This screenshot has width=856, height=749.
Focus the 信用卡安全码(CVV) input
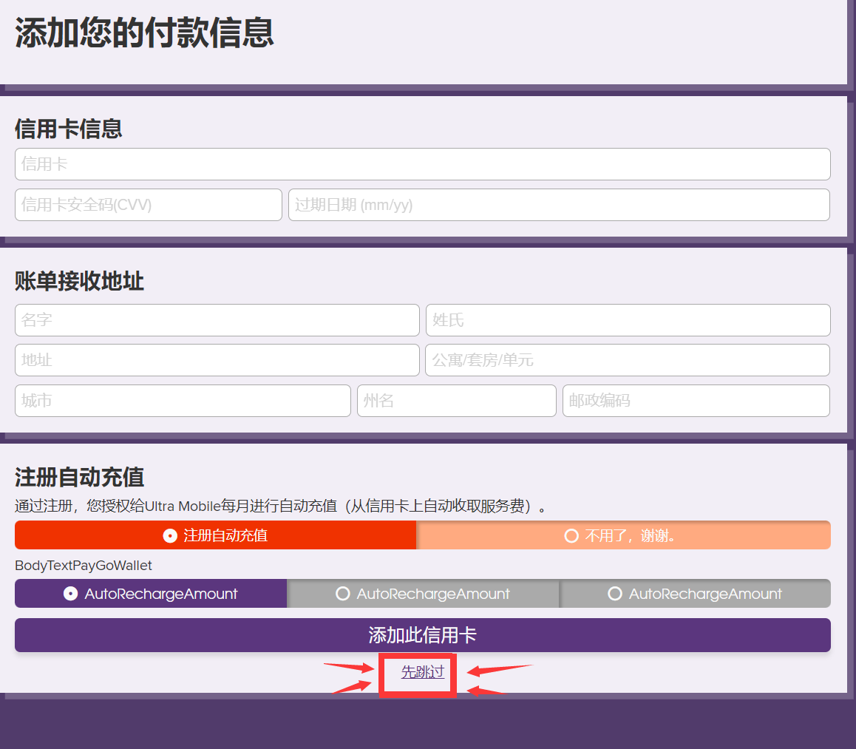[148, 205]
